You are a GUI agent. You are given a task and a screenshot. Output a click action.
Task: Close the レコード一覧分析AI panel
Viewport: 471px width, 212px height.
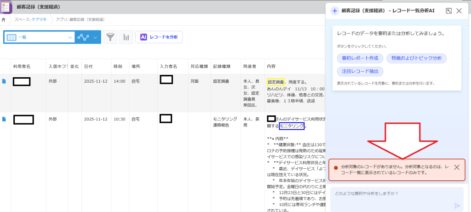point(459,11)
